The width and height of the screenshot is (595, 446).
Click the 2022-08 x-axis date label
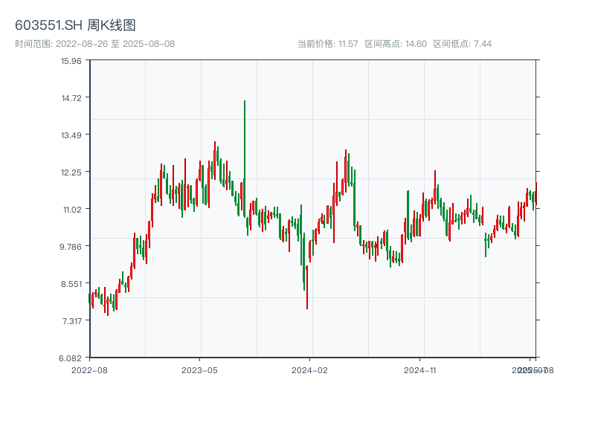pyautogui.click(x=89, y=369)
